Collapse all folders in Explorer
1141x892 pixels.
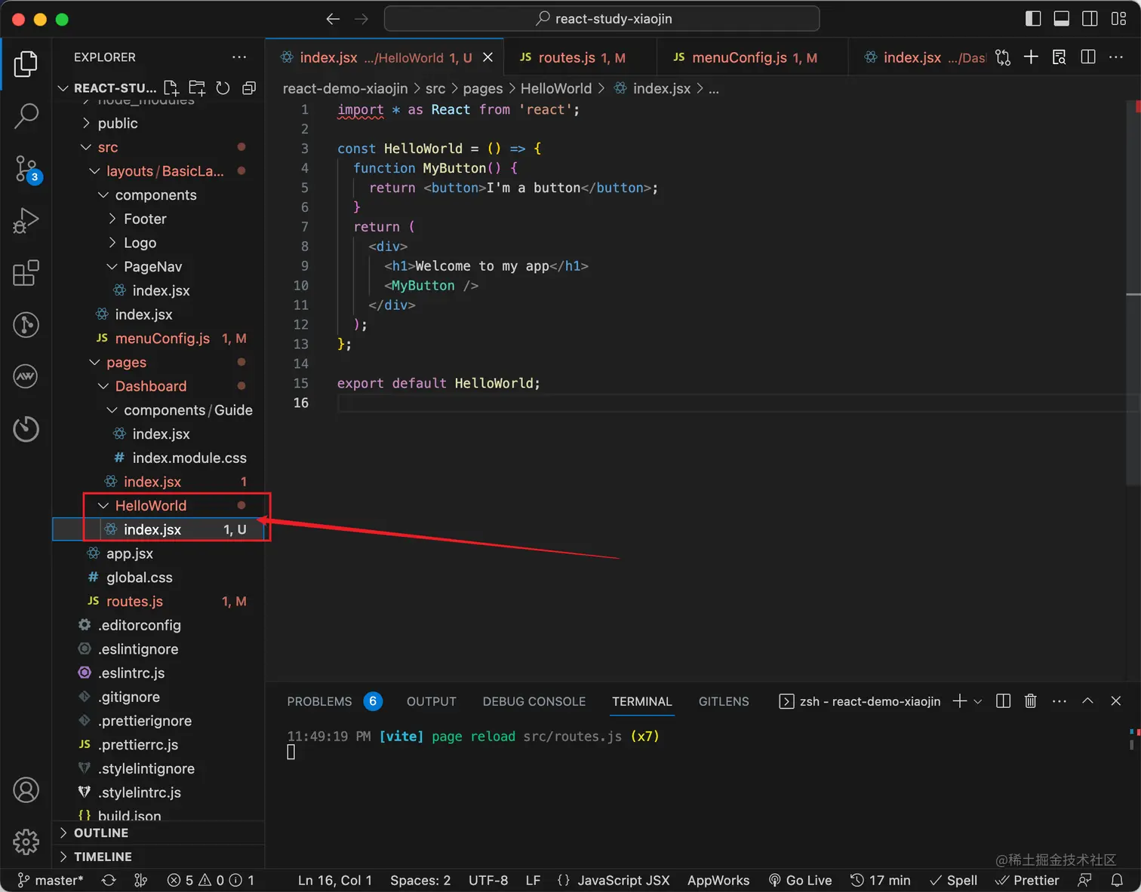[248, 88]
